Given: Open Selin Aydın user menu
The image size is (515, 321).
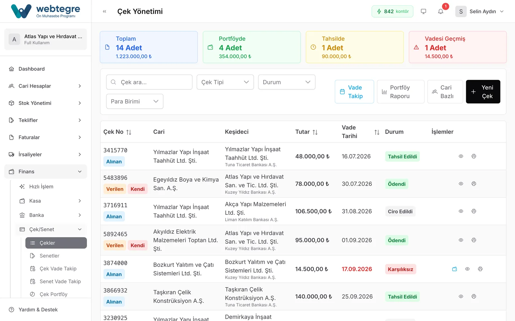Looking at the screenshot, I should [480, 12].
